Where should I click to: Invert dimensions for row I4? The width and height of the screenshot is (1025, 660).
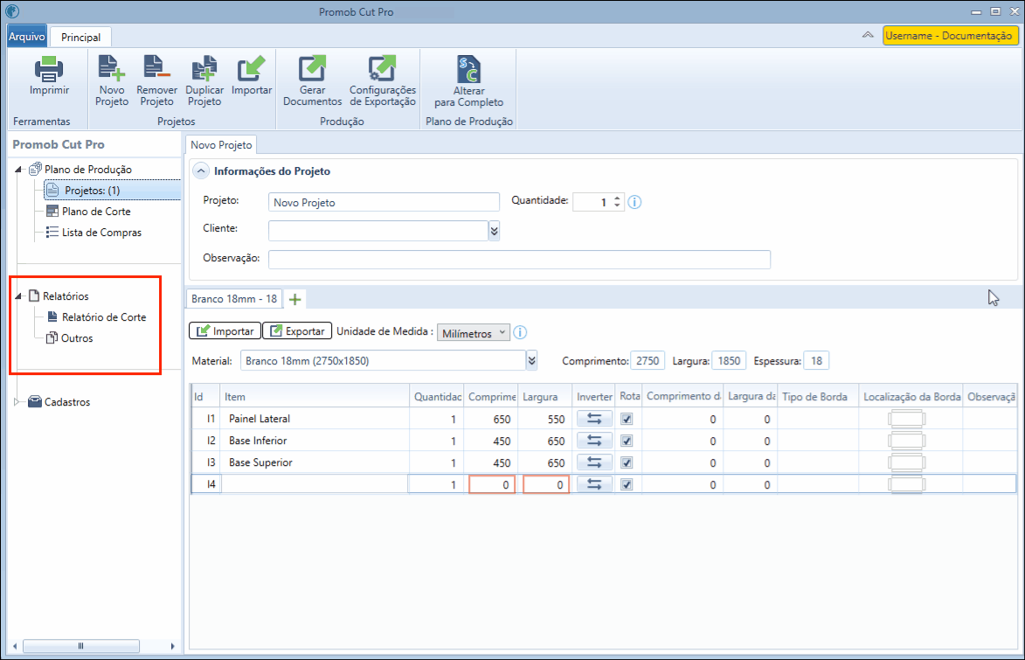(x=594, y=484)
